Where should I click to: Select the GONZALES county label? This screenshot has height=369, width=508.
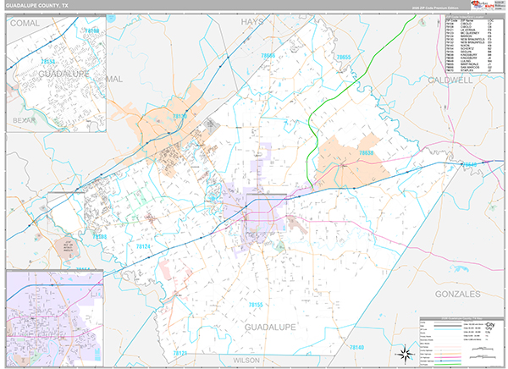457,293
